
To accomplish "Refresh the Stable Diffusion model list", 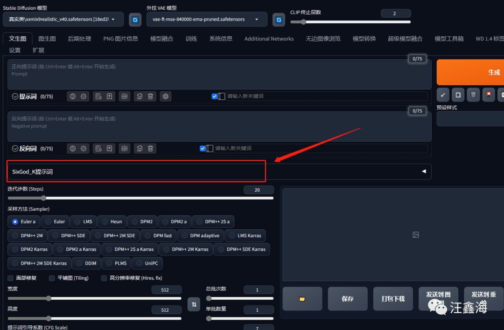I will click(135, 20).
